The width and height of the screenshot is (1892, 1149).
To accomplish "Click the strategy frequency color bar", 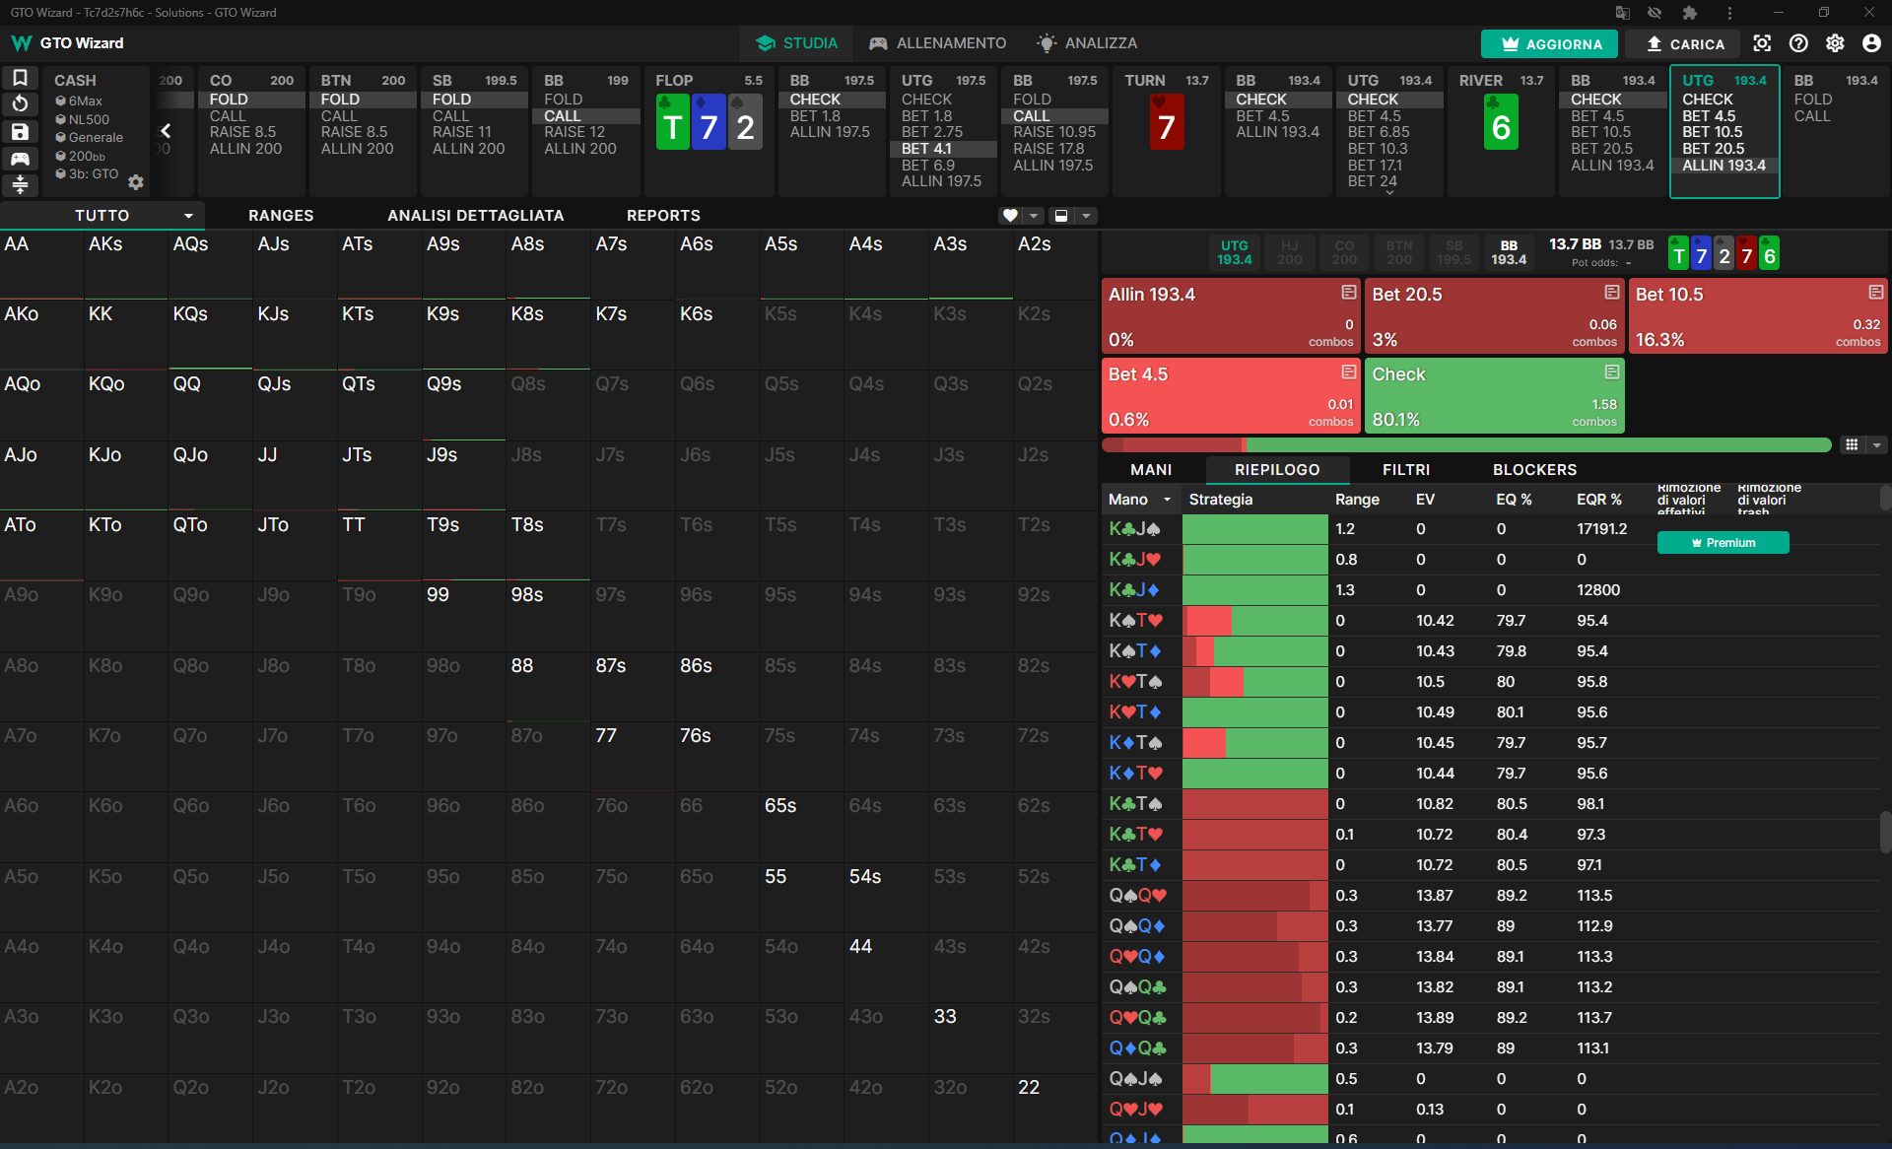I will coord(1466,445).
